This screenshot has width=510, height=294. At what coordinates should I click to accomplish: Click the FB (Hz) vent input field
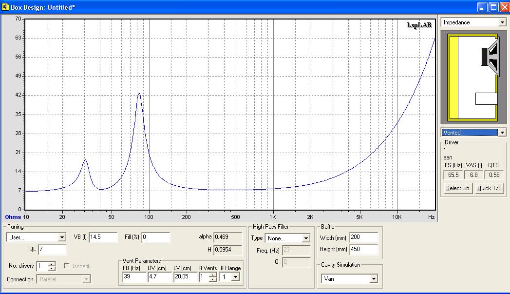[x=134, y=277]
